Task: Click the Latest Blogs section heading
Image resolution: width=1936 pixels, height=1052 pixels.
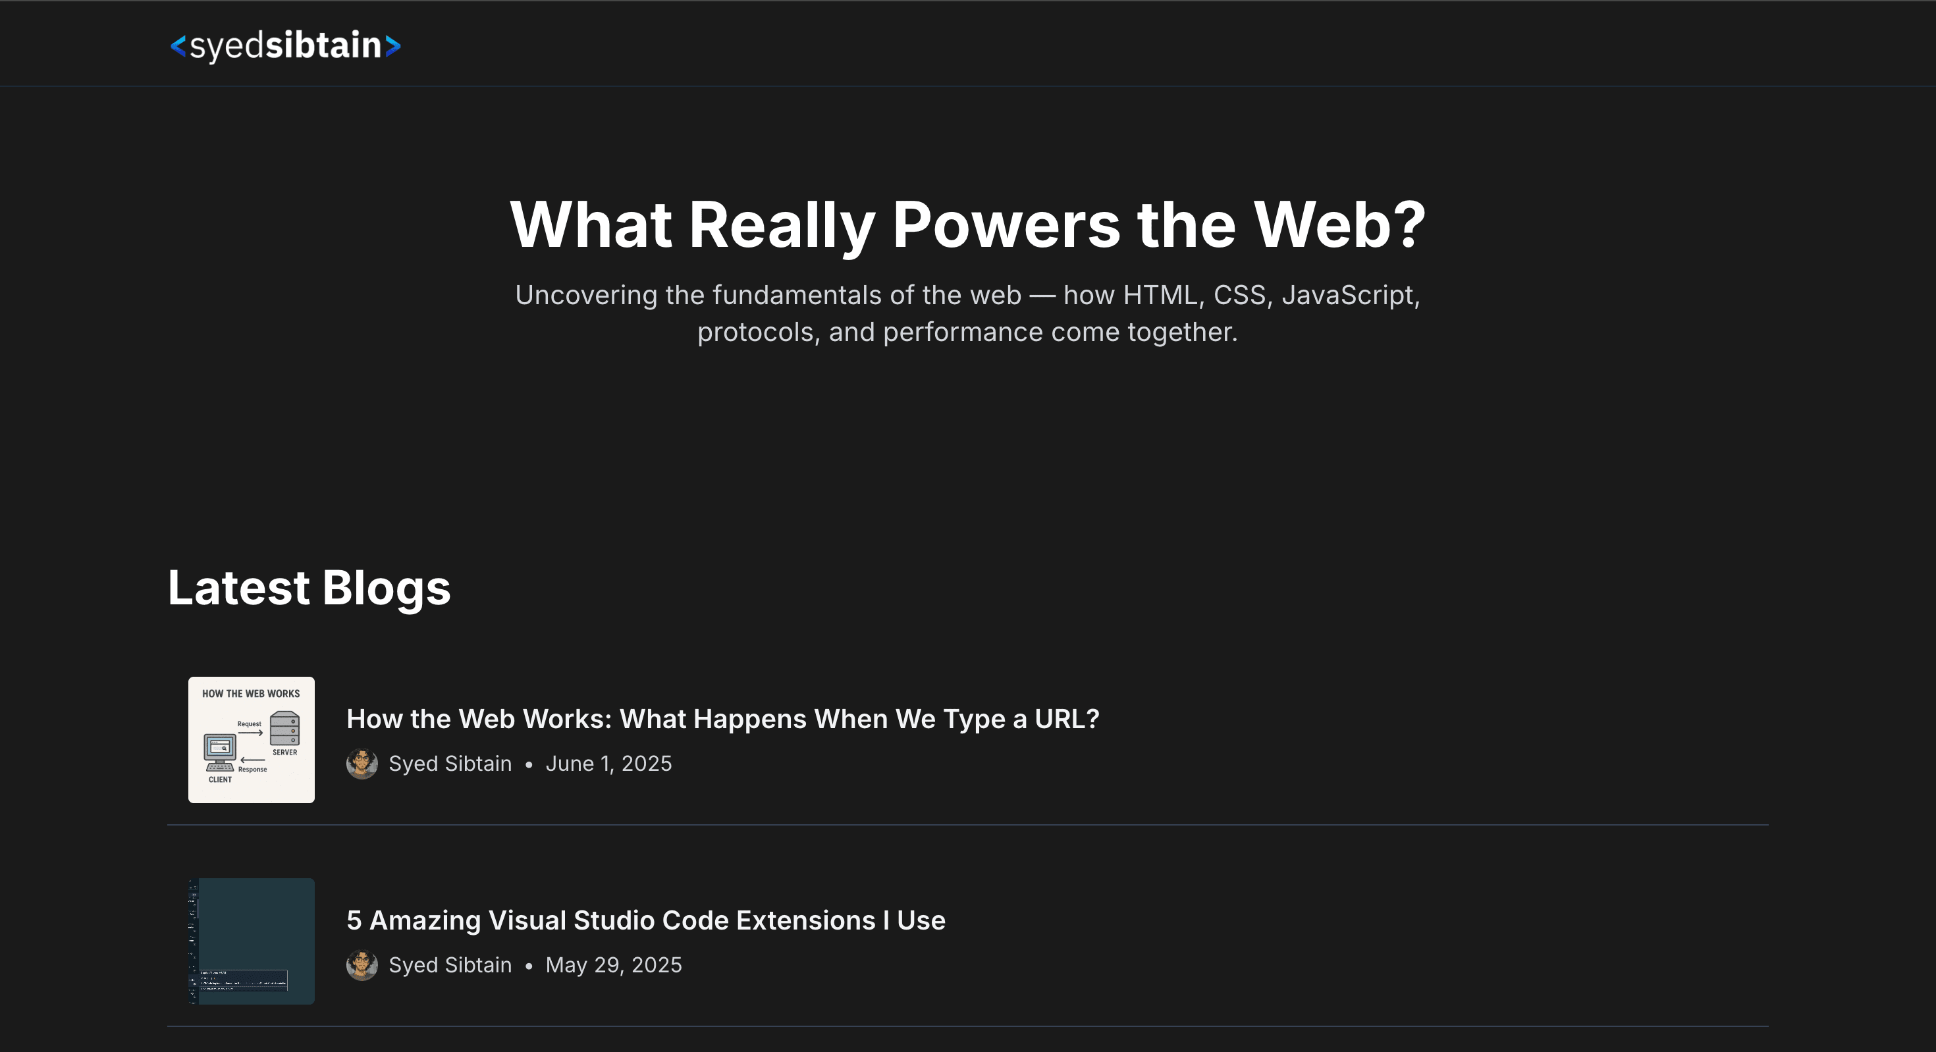Action: [x=309, y=588]
